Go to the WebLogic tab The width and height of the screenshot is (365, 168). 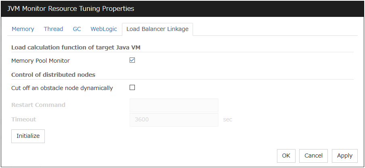(103, 29)
